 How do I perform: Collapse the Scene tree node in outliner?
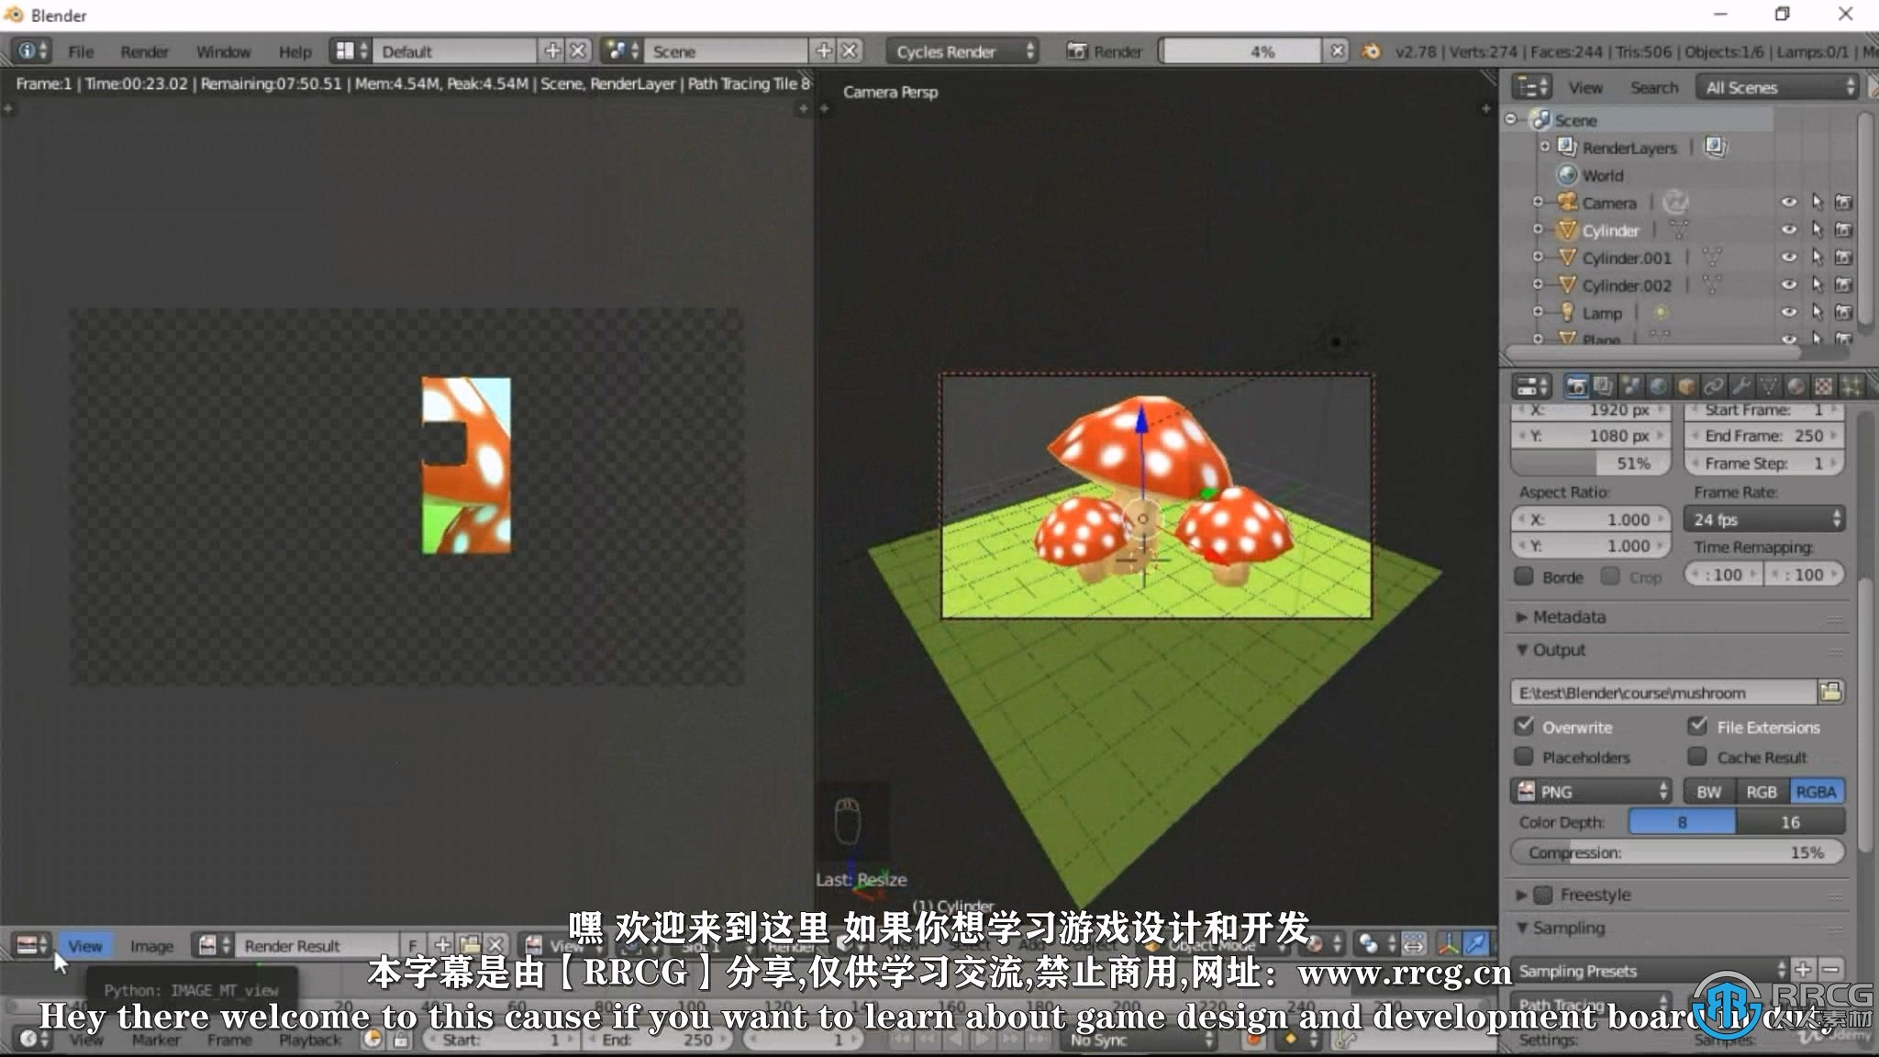coord(1511,119)
